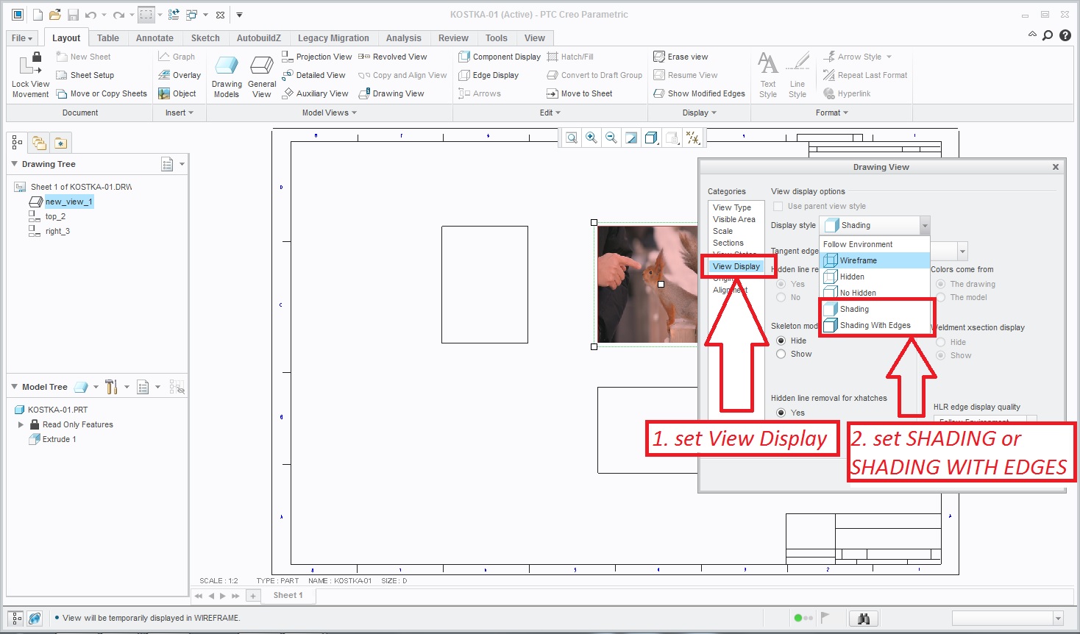Insert a General View
1080x634 pixels.
262,76
